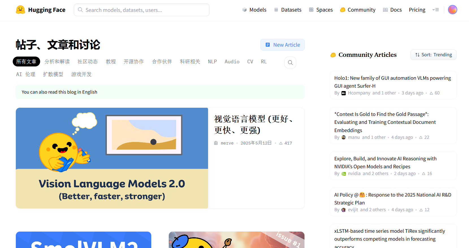Select the 科研相关 filter tab
The image size is (469, 248).
coord(190,62)
